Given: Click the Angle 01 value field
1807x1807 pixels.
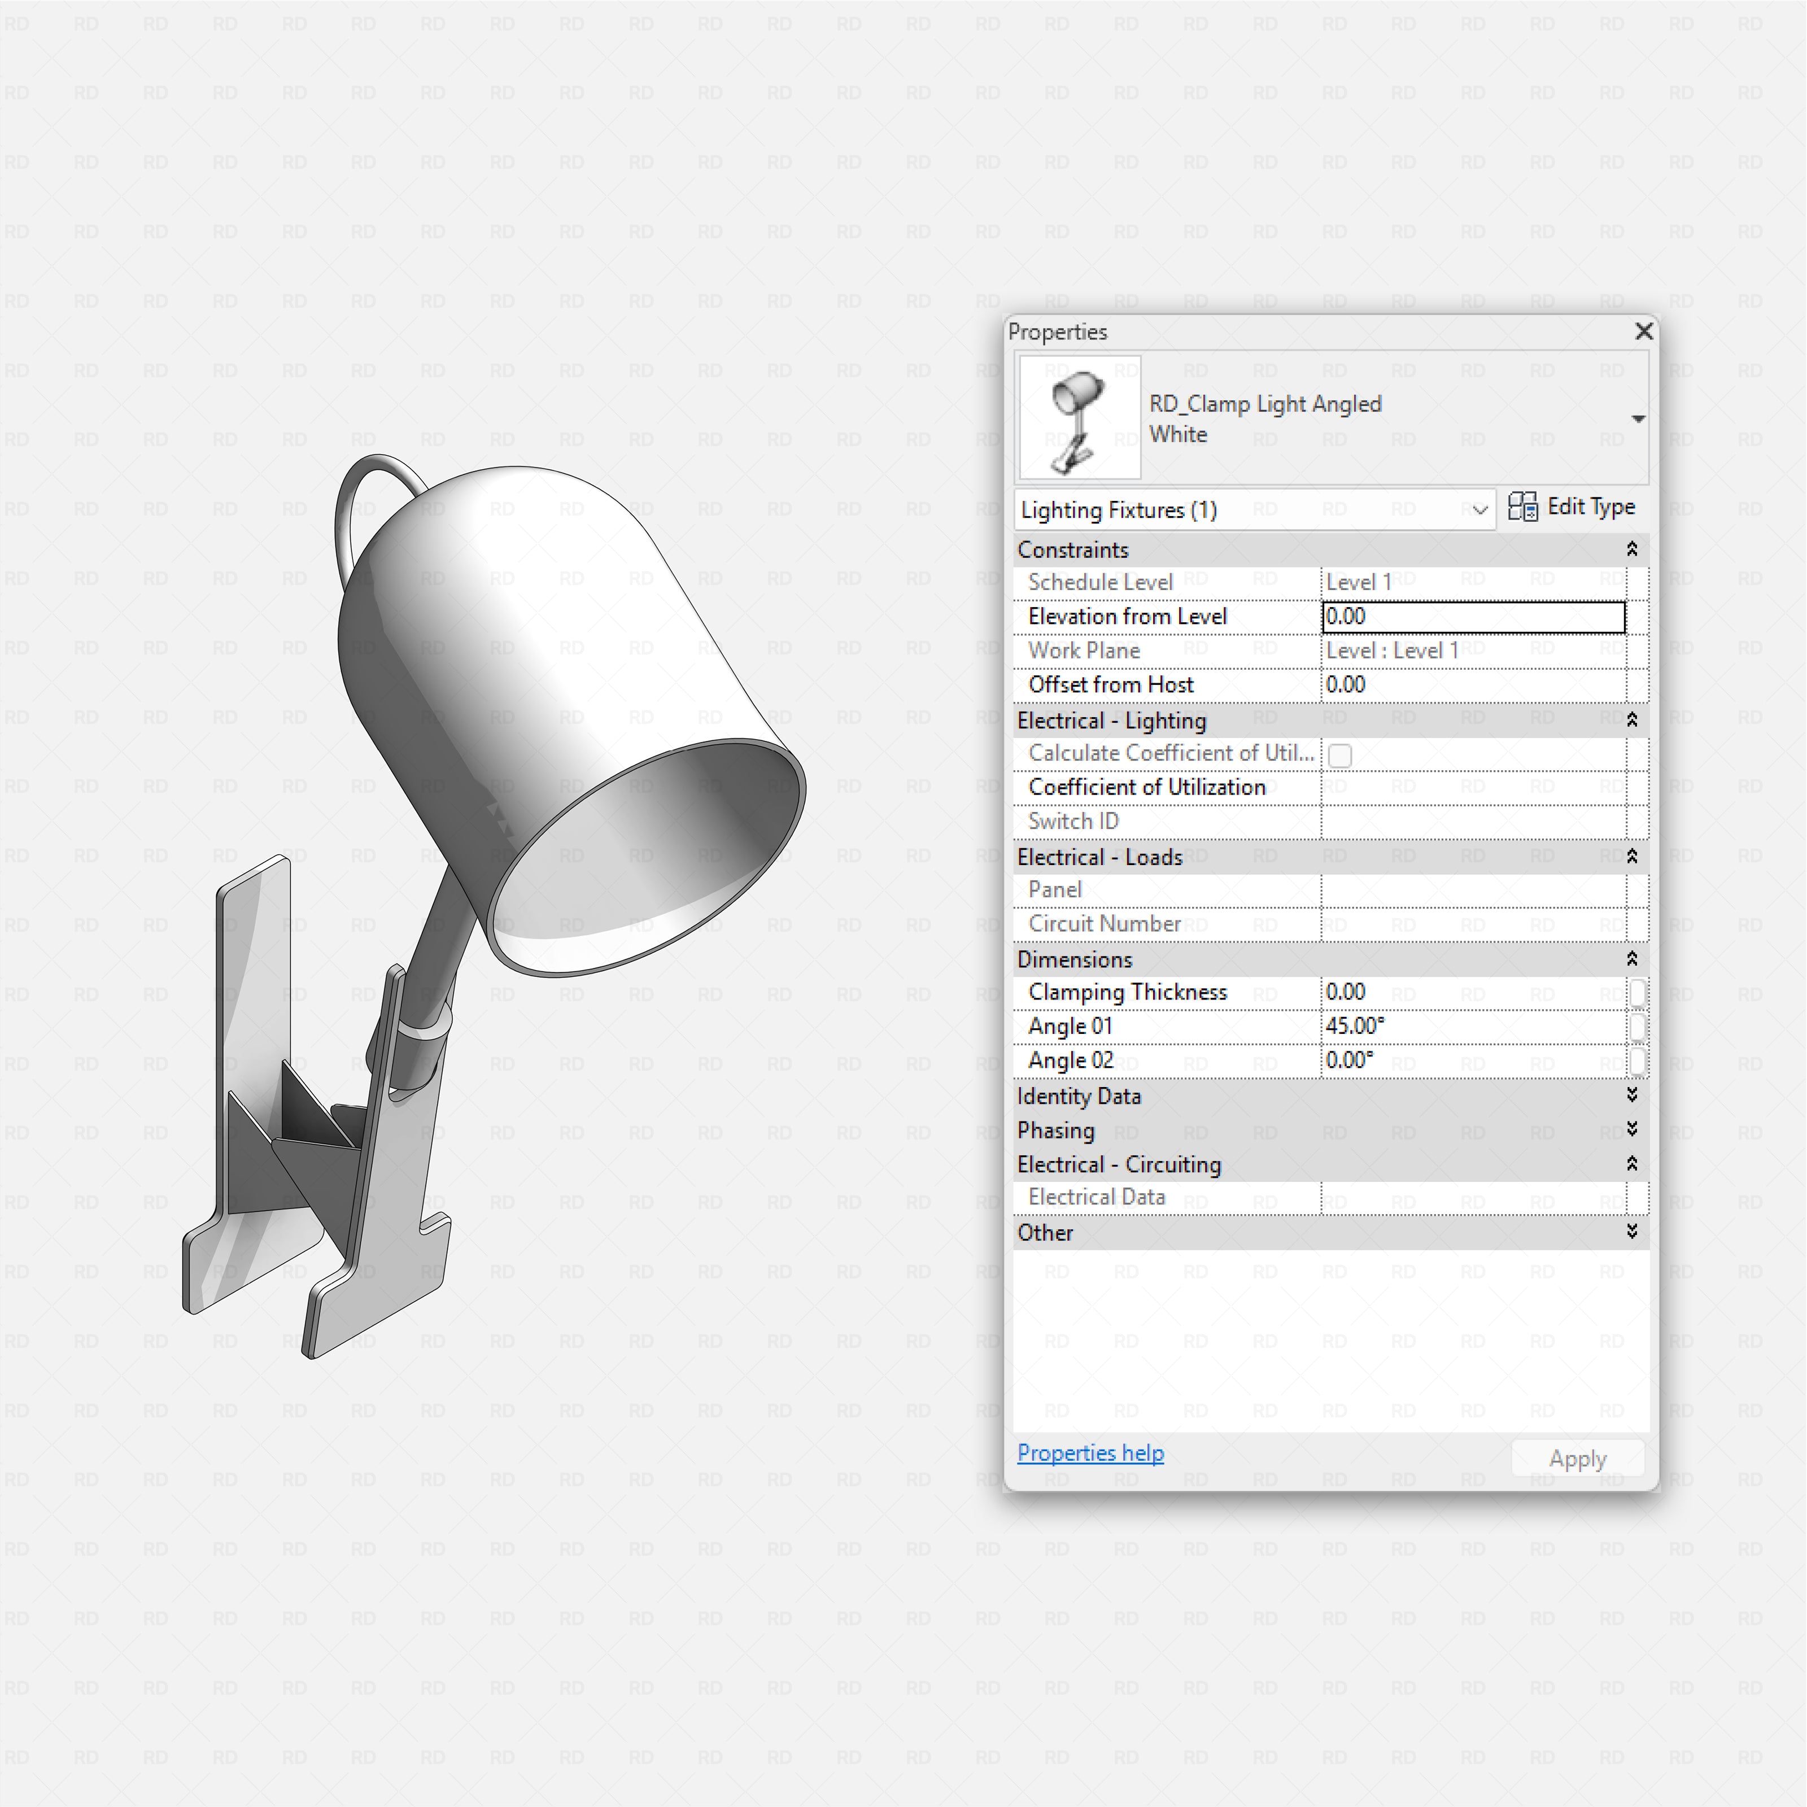Looking at the screenshot, I should (1472, 1026).
